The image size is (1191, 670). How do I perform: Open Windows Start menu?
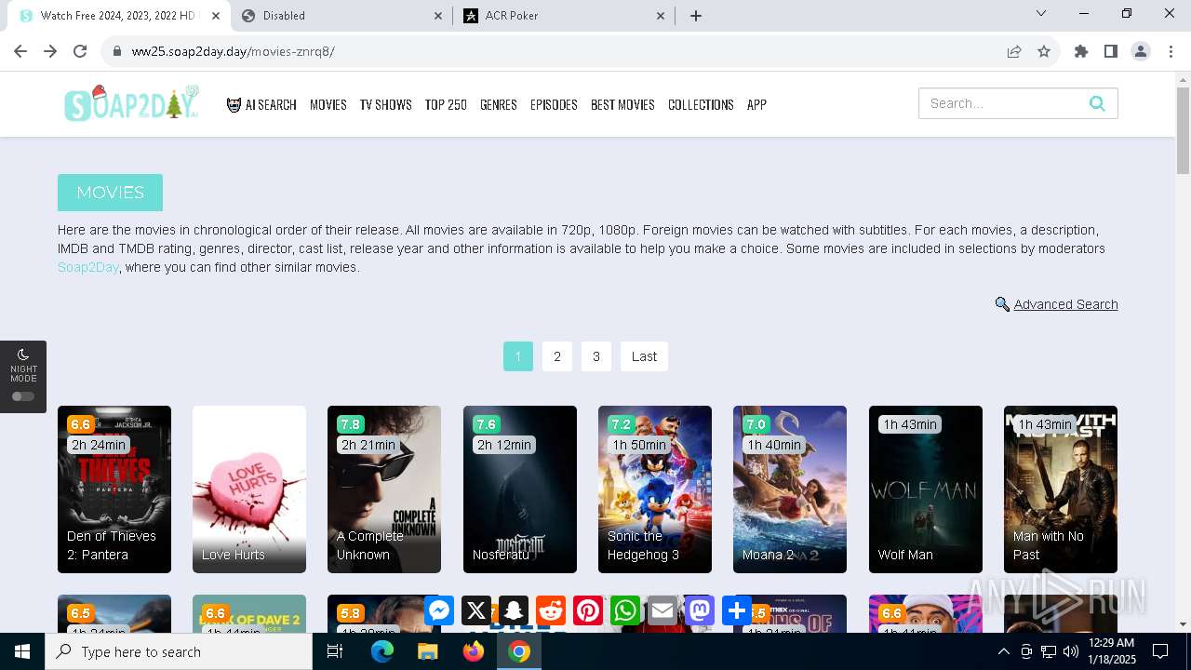tap(22, 651)
